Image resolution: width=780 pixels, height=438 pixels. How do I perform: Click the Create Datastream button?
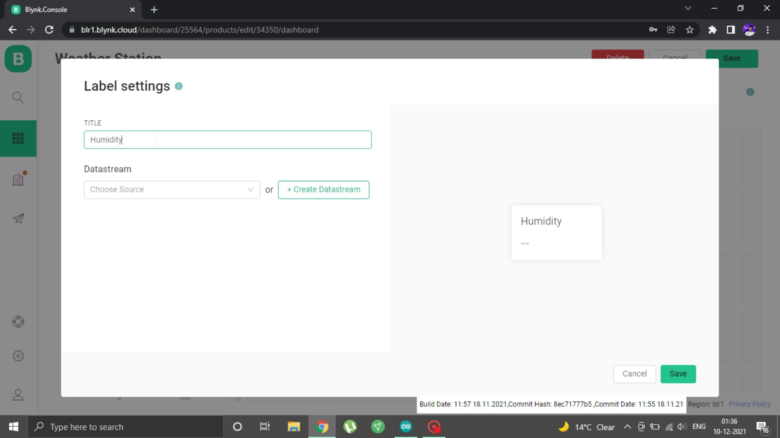[323, 189]
